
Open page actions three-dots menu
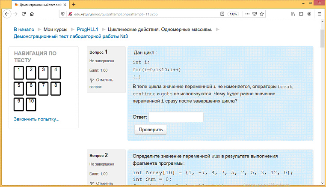247,14
